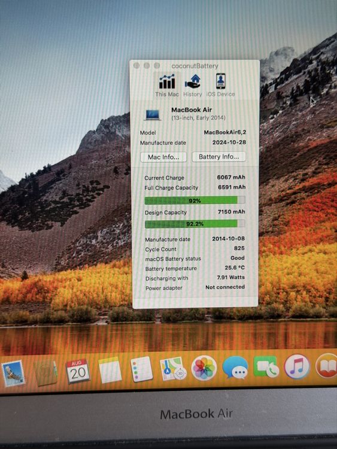Launch Photos from the dock
This screenshot has height=449, width=337.
(204, 368)
